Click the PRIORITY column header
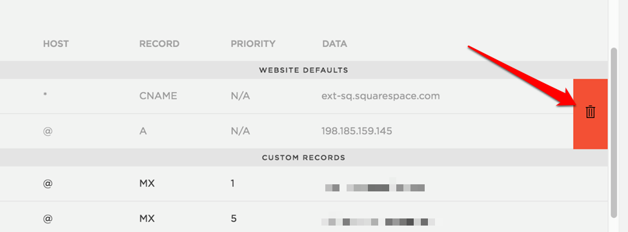The width and height of the screenshot is (628, 232). click(253, 44)
